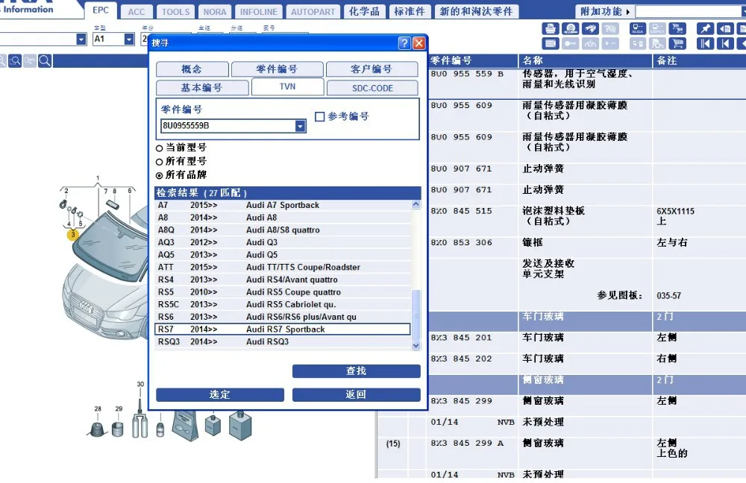Image resolution: width=746 pixels, height=483 pixels.
Task: Open the 标准件 tab
Action: (409, 12)
